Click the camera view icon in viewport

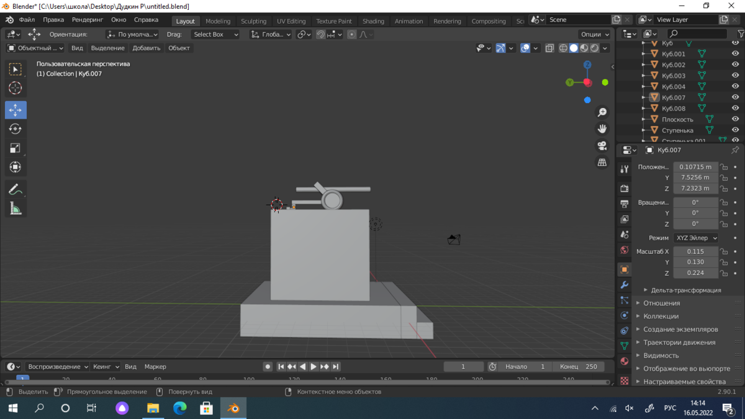coord(602,146)
